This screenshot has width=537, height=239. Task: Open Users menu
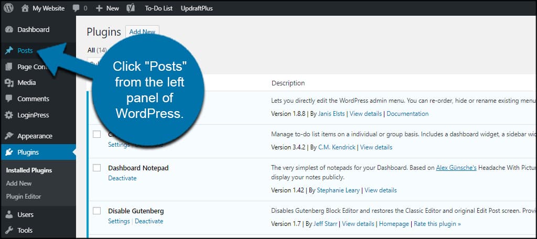click(25, 215)
